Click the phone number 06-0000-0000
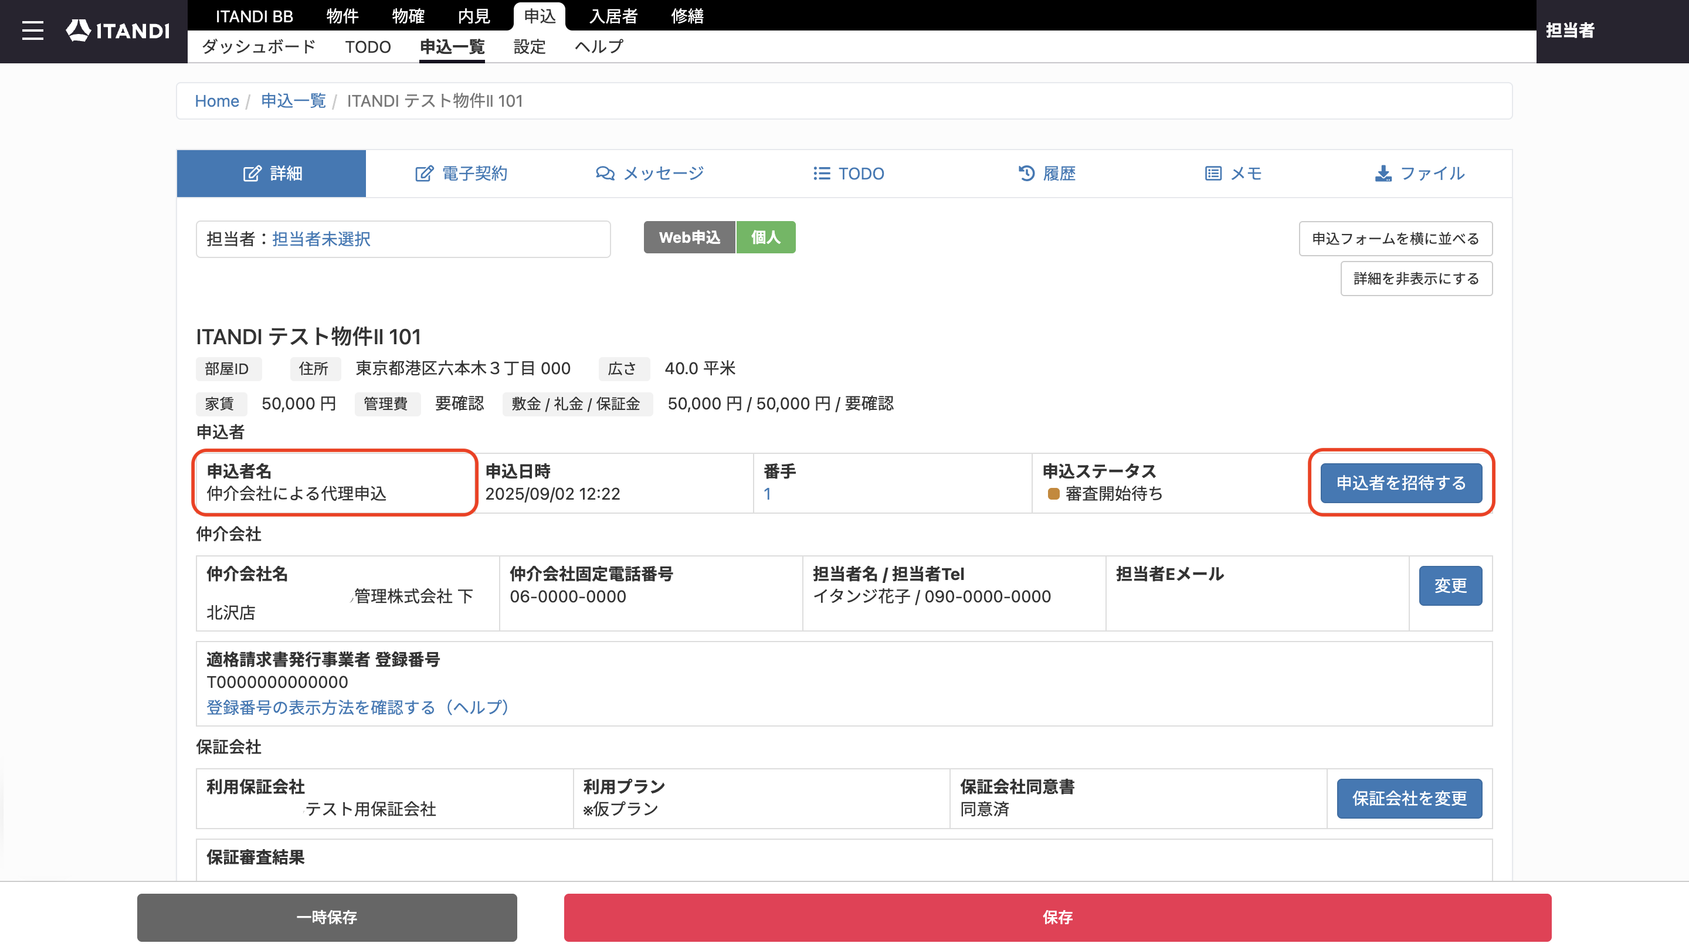Viewport: 1689px width, 950px height. point(568,596)
